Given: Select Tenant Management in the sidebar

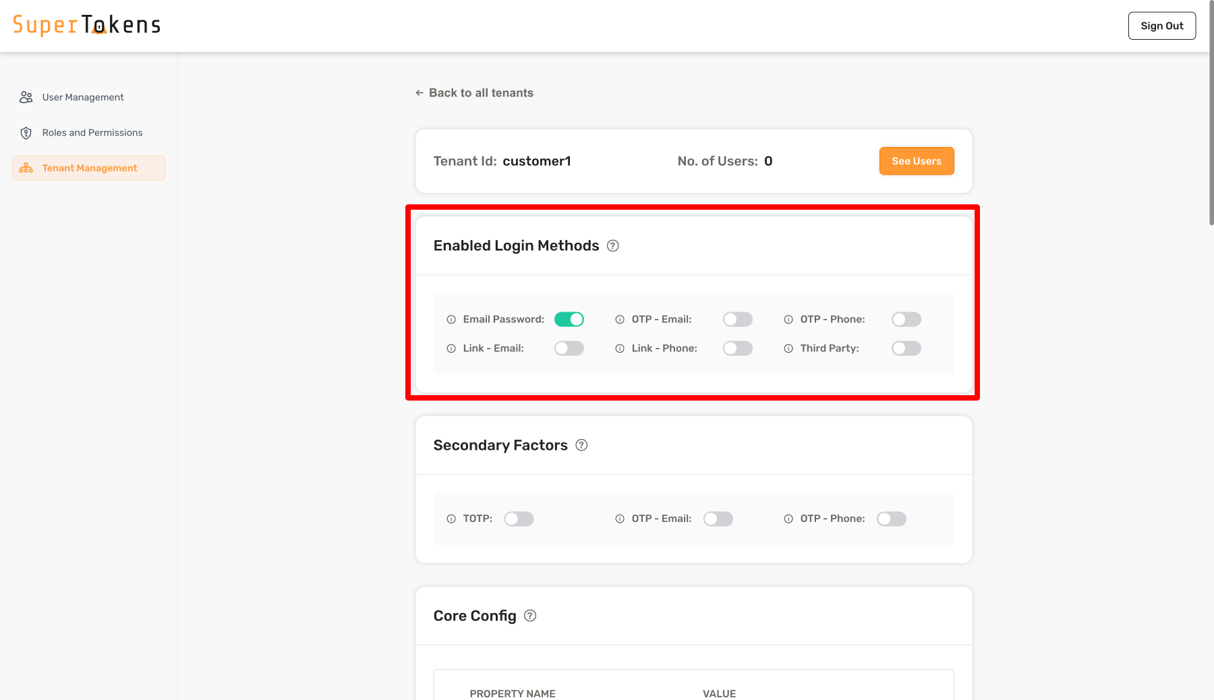Looking at the screenshot, I should click(89, 168).
